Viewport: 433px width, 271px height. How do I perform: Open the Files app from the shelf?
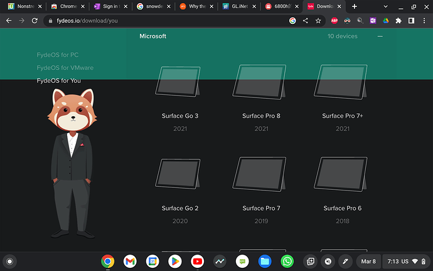coord(265,262)
